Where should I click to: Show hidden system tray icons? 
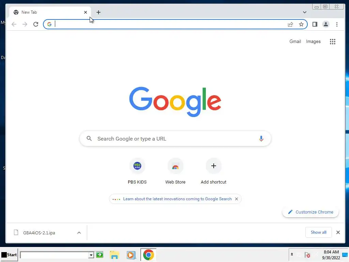point(292,254)
